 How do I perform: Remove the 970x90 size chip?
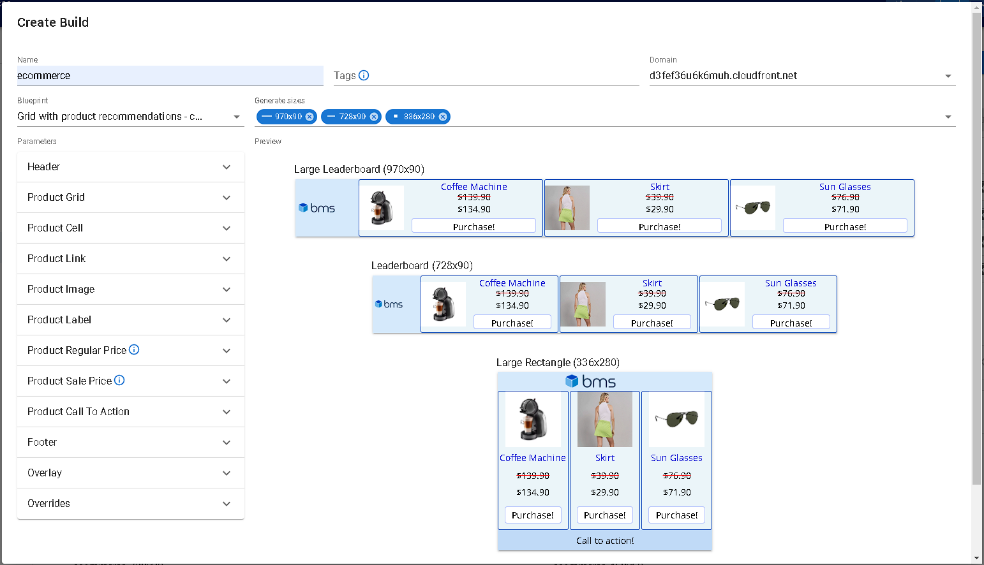(x=309, y=117)
